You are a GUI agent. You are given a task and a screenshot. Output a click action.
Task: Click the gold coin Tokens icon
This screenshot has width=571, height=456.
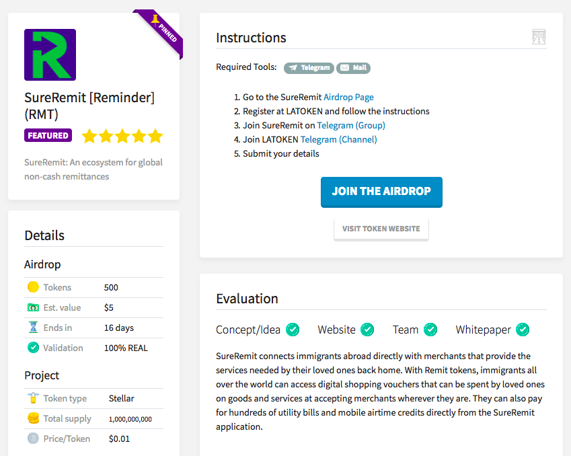[33, 287]
